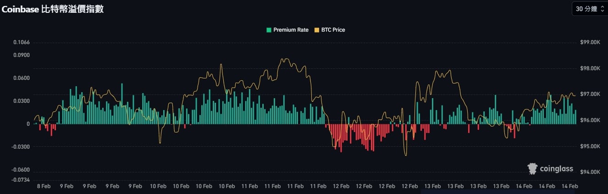The height and width of the screenshot is (194, 608).
Task: Click the Coinbase 比特幣溢價指數 chart title
Action: [x=52, y=9]
